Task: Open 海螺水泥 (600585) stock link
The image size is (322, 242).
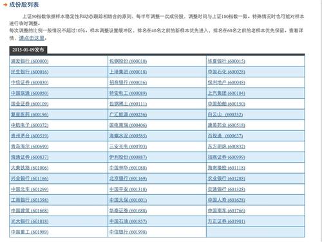Action: [x=128, y=136]
